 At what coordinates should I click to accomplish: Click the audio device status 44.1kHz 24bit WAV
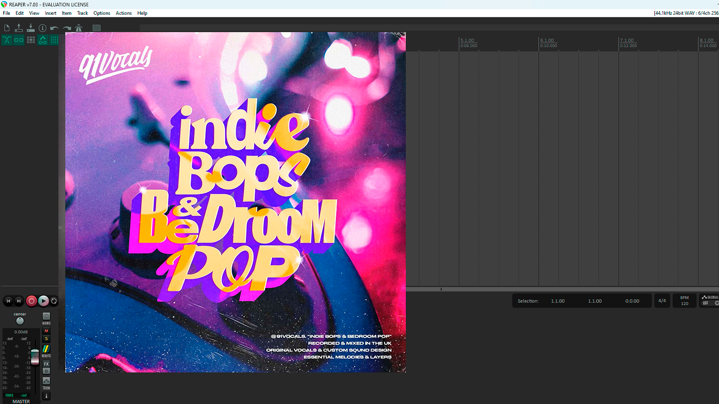click(x=686, y=13)
